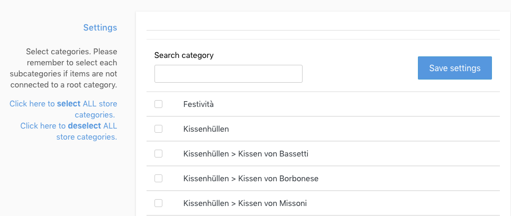
Task: Click the root Kissenhüllen category name
Action: point(206,129)
